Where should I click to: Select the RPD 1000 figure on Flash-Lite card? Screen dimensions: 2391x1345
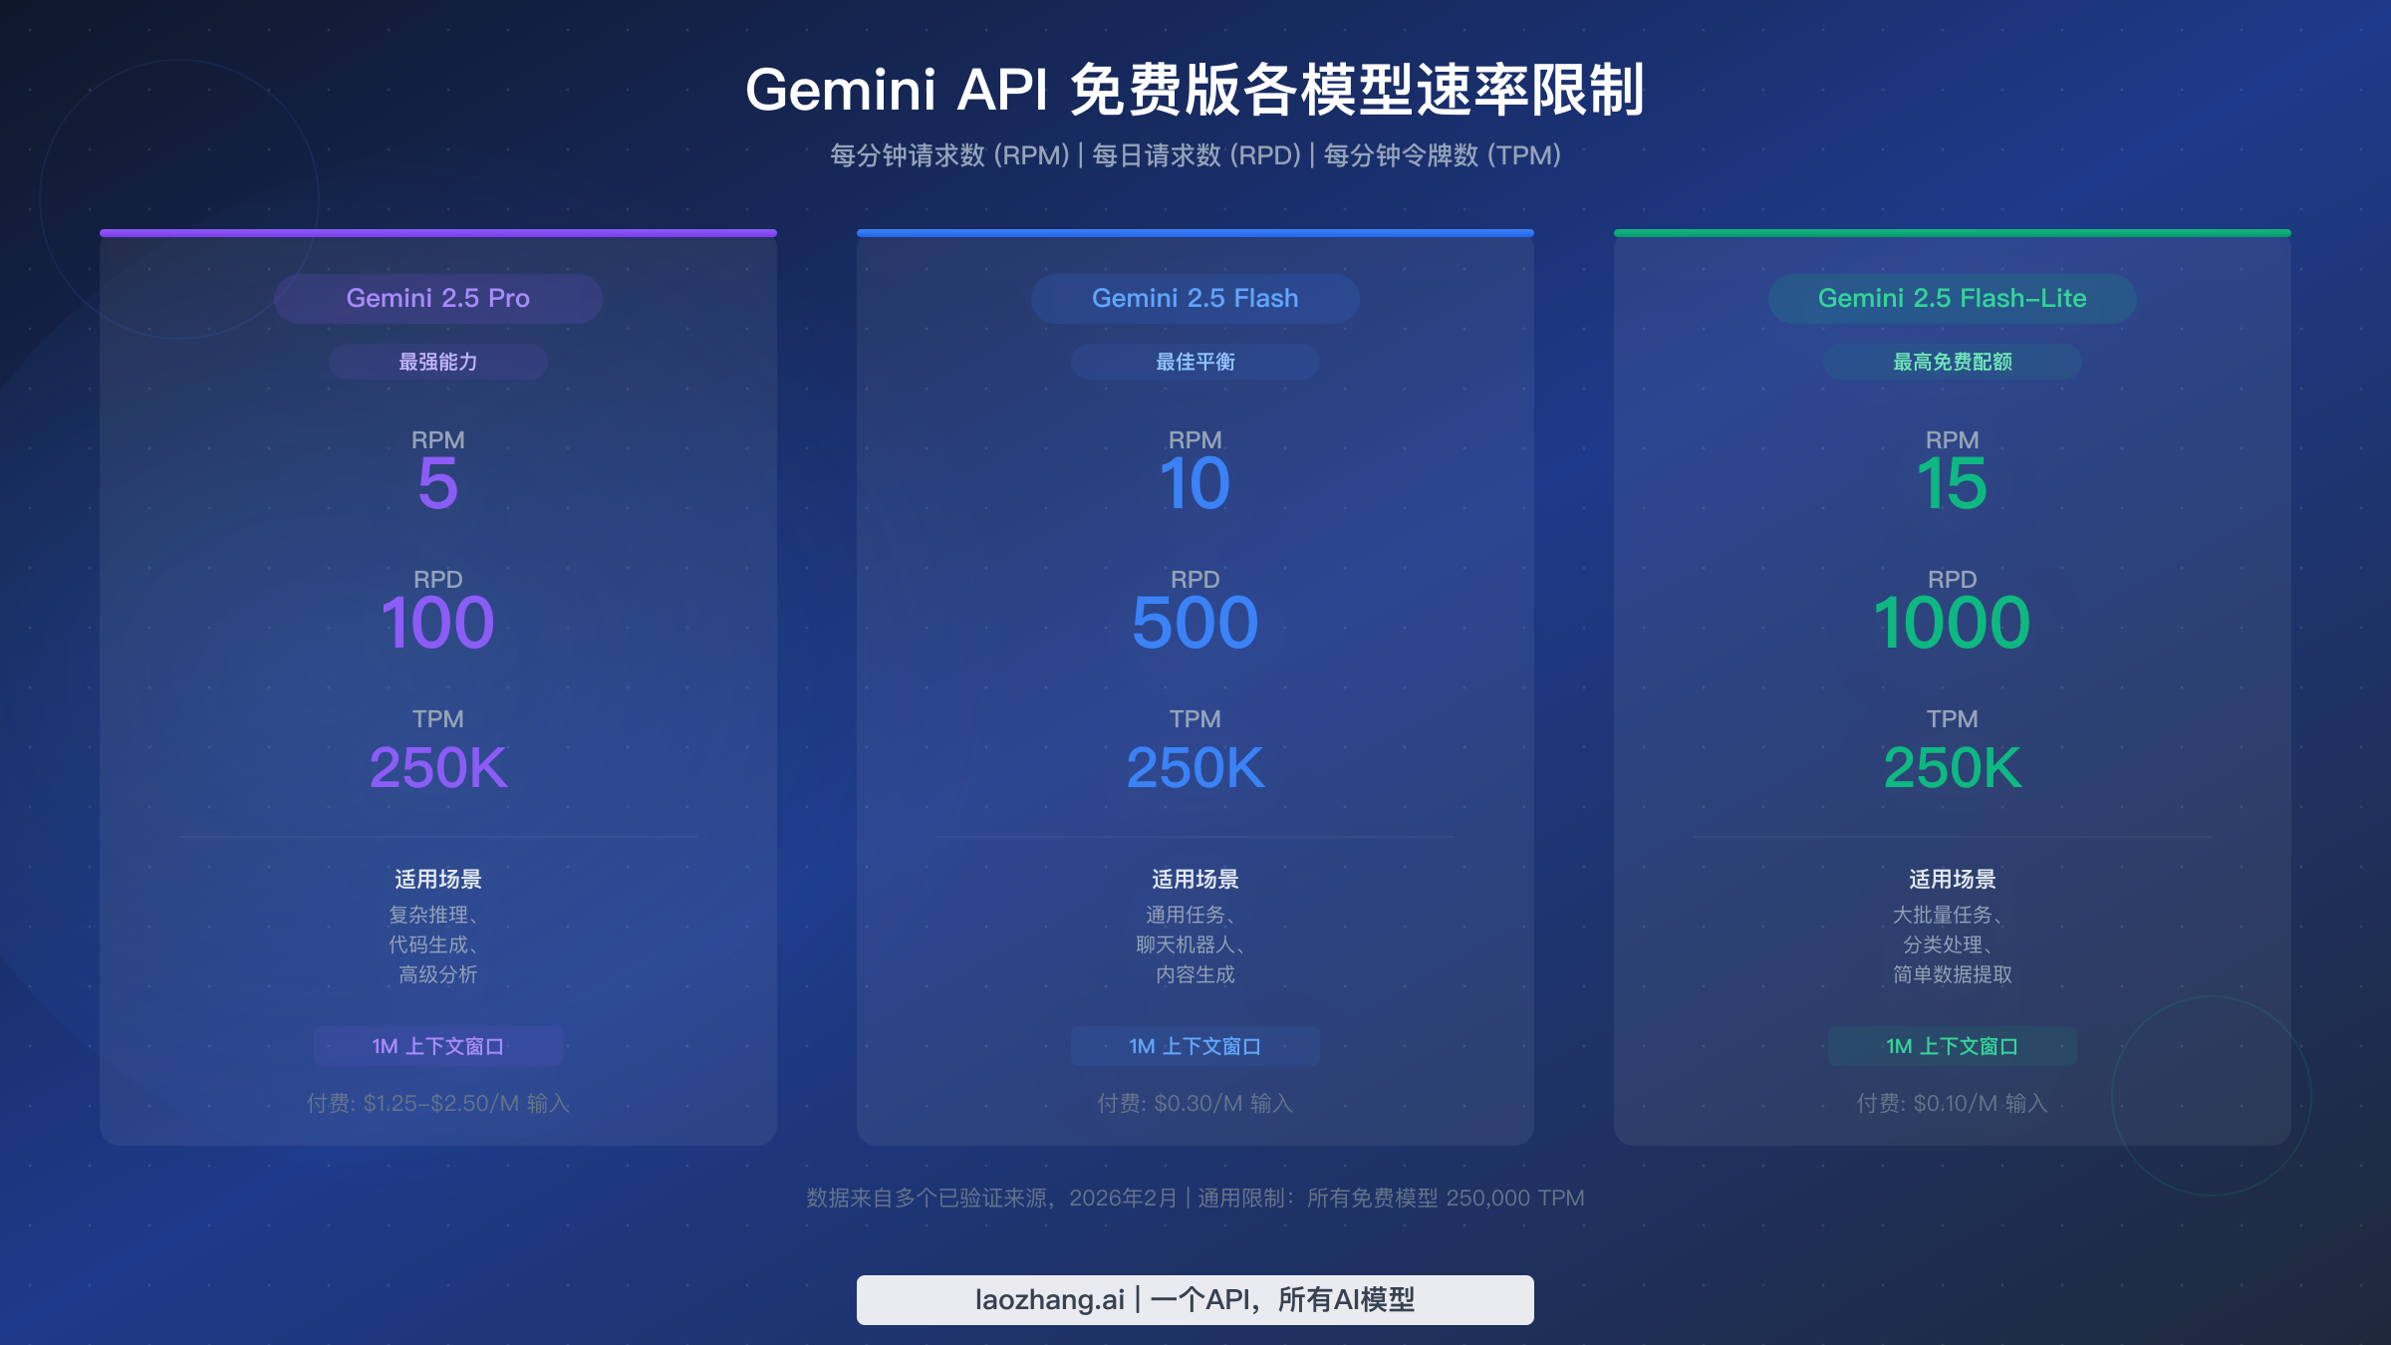click(x=1952, y=623)
